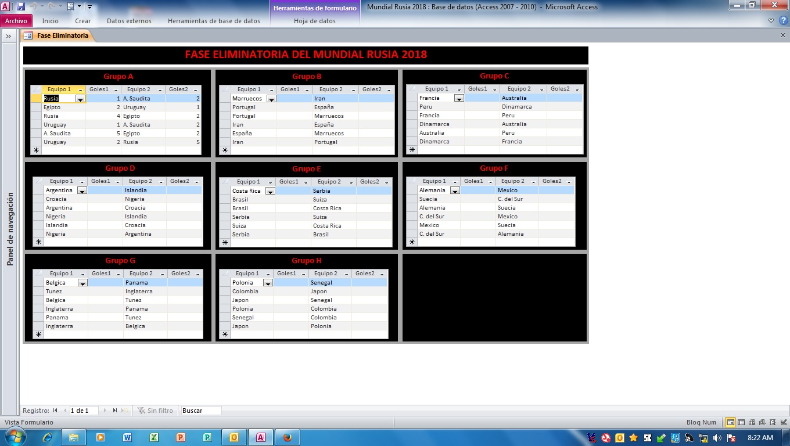Image resolution: width=790 pixels, height=446 pixels.
Task: Go to last record navigation button
Action: tap(115, 411)
